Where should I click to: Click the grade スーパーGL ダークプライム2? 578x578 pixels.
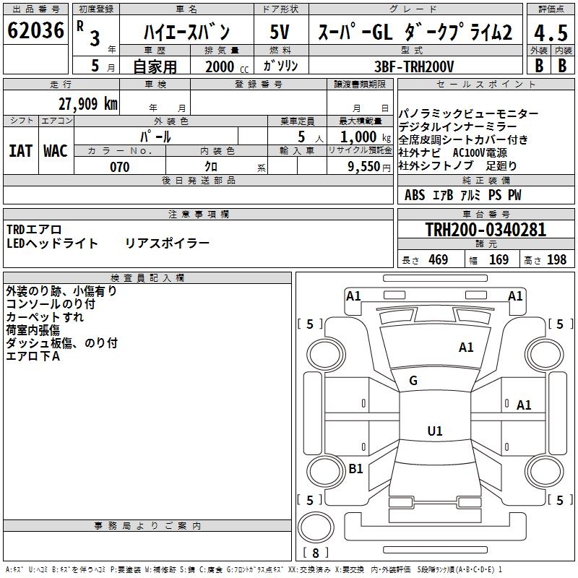click(x=415, y=32)
